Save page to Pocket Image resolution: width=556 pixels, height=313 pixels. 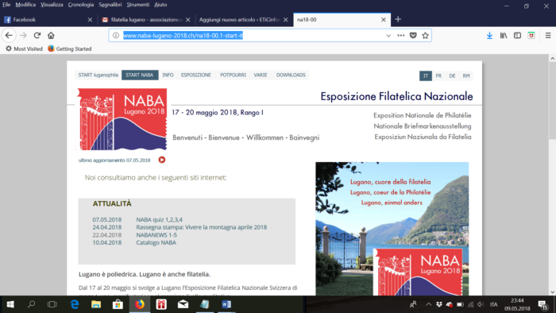point(413,36)
